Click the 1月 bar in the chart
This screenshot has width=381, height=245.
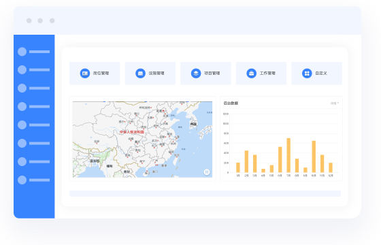[238, 167]
